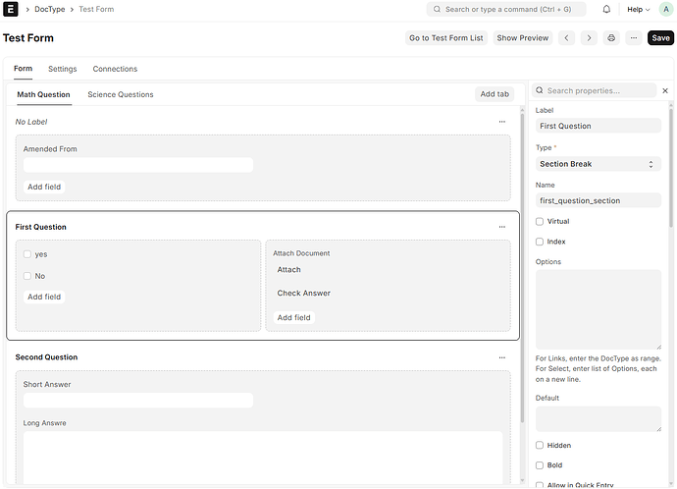Click the Add tab button
The image size is (677, 489).
pos(495,94)
